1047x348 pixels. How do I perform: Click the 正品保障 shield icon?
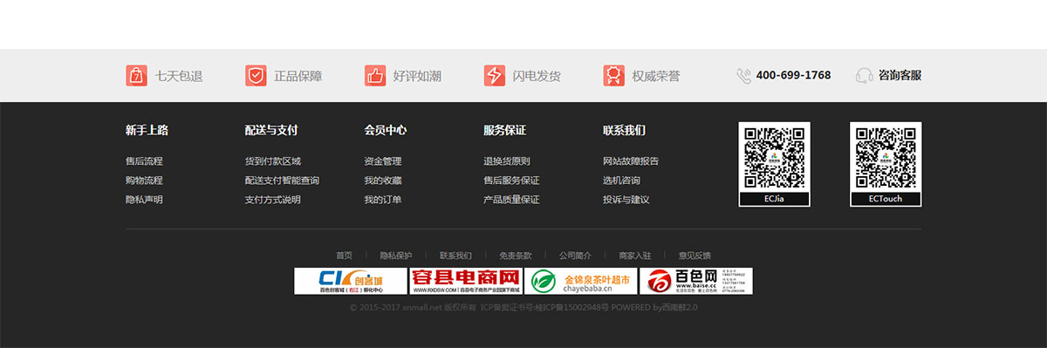(x=256, y=76)
